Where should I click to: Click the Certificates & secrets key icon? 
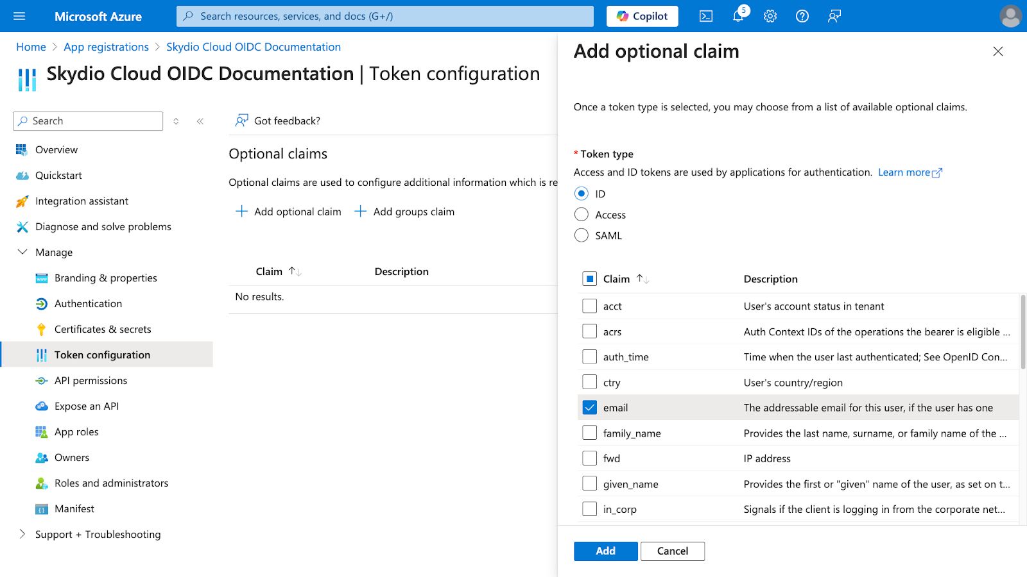(x=42, y=330)
